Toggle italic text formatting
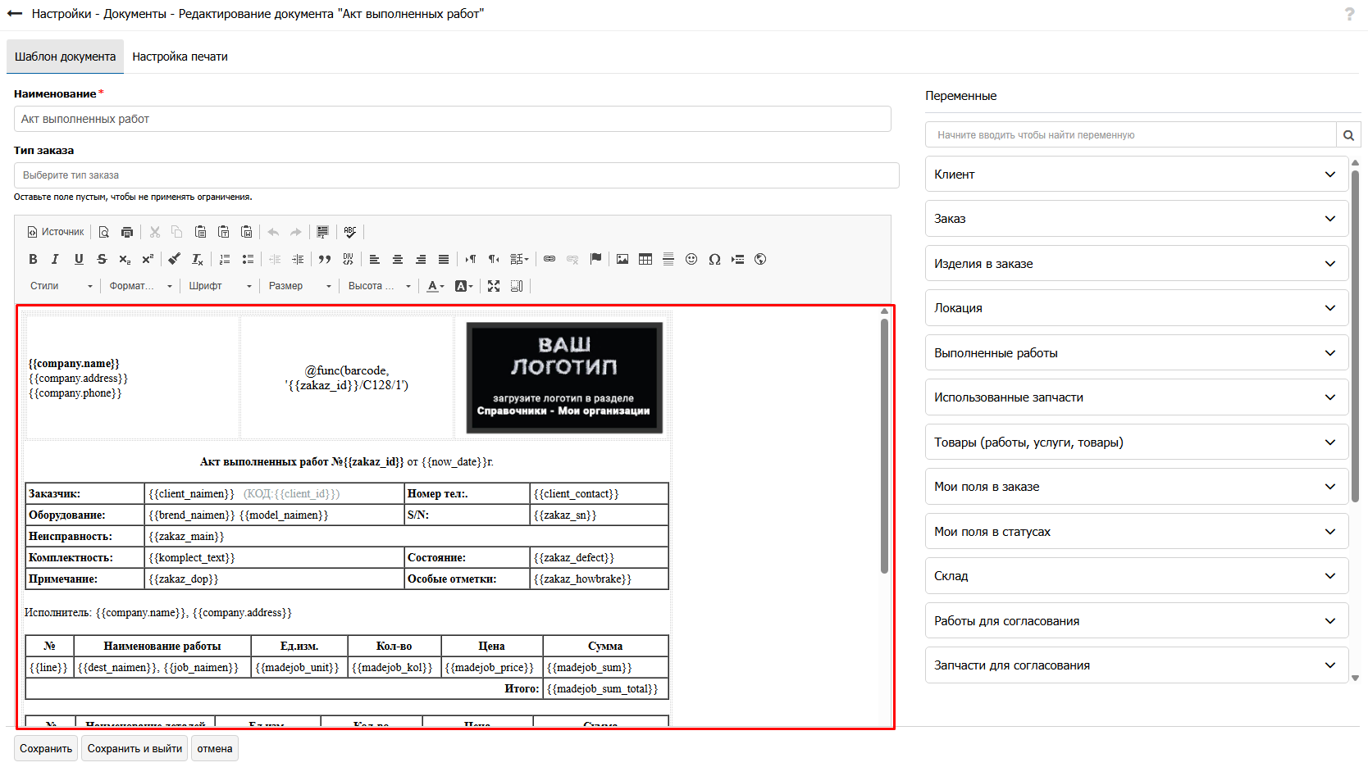Screen dimensions: 1368x767 click(55, 259)
